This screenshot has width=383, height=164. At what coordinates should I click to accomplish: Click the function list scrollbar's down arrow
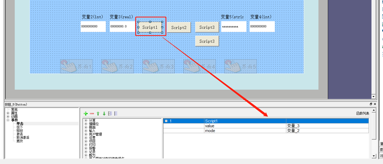click(x=374, y=156)
